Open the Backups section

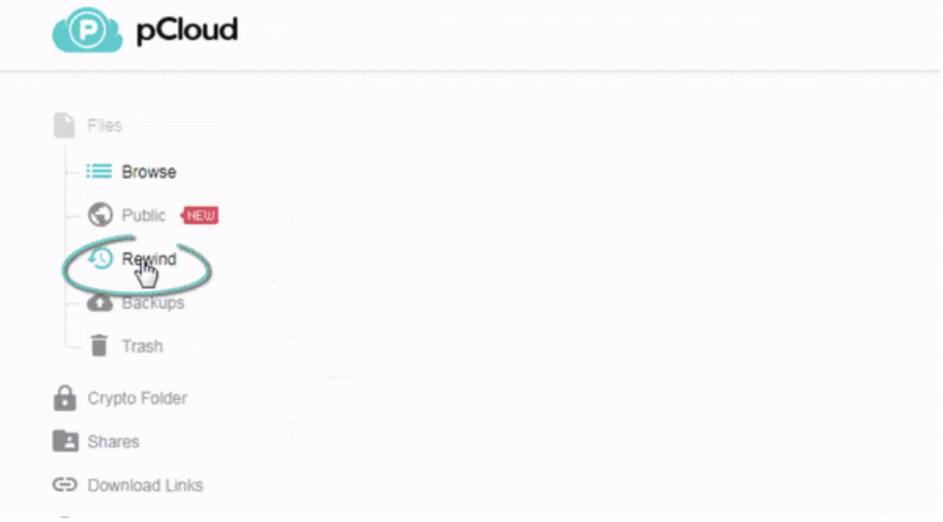tap(154, 302)
